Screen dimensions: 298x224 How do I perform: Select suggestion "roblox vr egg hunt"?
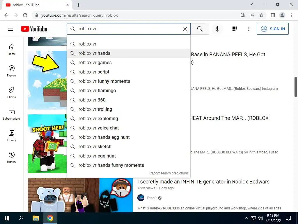tap(128, 156)
